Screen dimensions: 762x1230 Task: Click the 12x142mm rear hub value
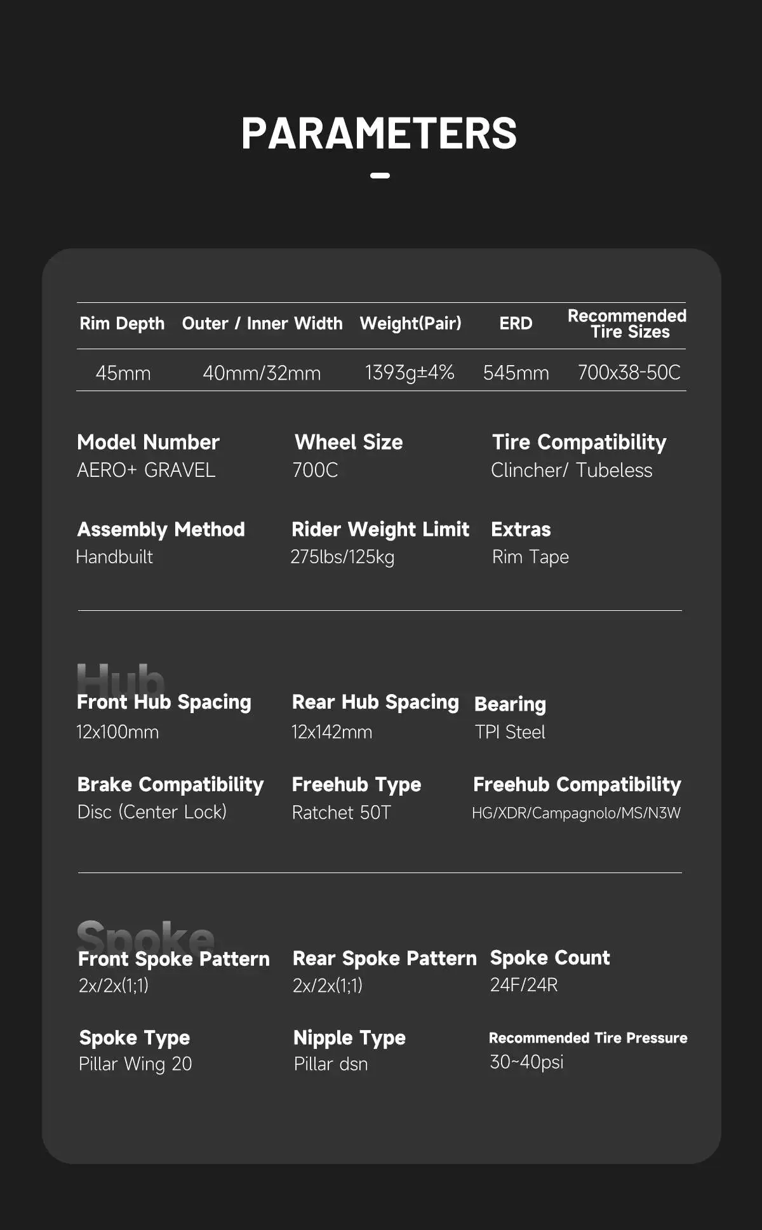tap(331, 732)
